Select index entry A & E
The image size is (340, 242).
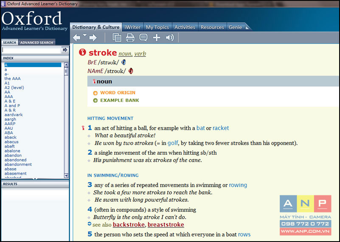[10, 101]
